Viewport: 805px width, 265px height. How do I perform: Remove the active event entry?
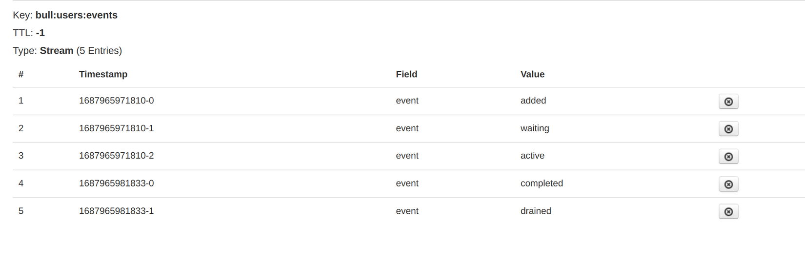(x=728, y=157)
